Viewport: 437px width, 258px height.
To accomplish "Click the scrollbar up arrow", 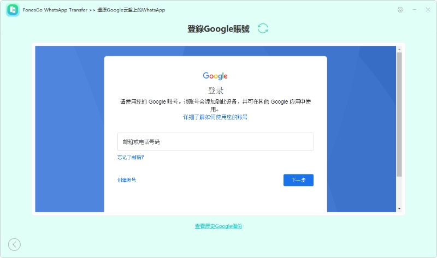I will tap(399, 49).
